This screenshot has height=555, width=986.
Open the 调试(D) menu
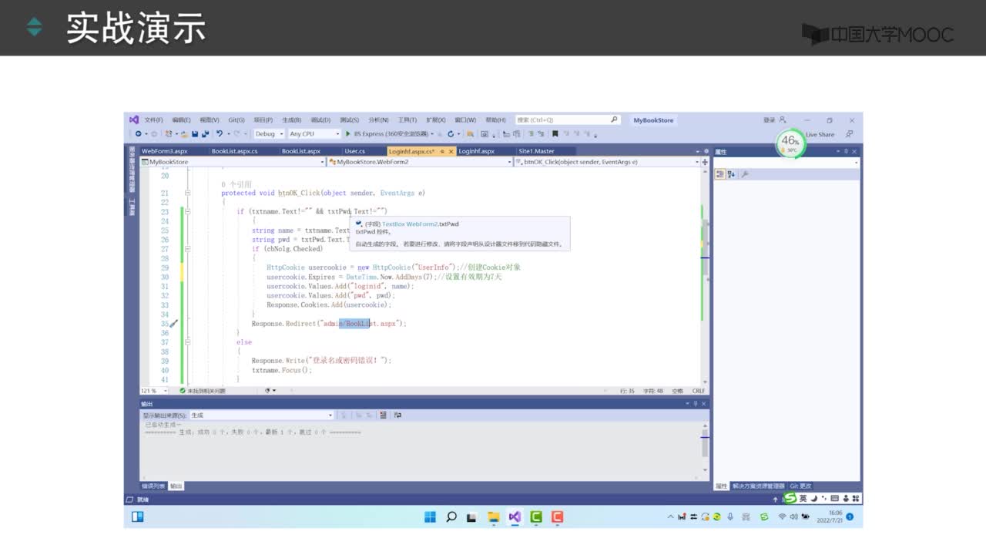coord(320,120)
